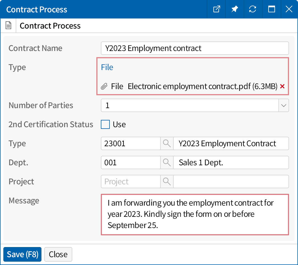Open department lookup magnifier icon

167,162
